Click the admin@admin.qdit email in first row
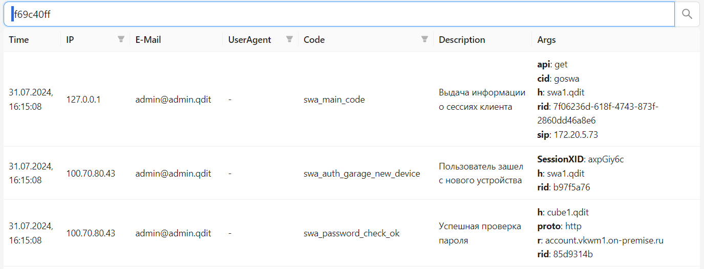 pyautogui.click(x=173, y=100)
